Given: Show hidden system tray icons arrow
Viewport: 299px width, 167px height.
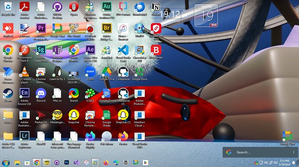Looking at the screenshot, I should [251, 163].
